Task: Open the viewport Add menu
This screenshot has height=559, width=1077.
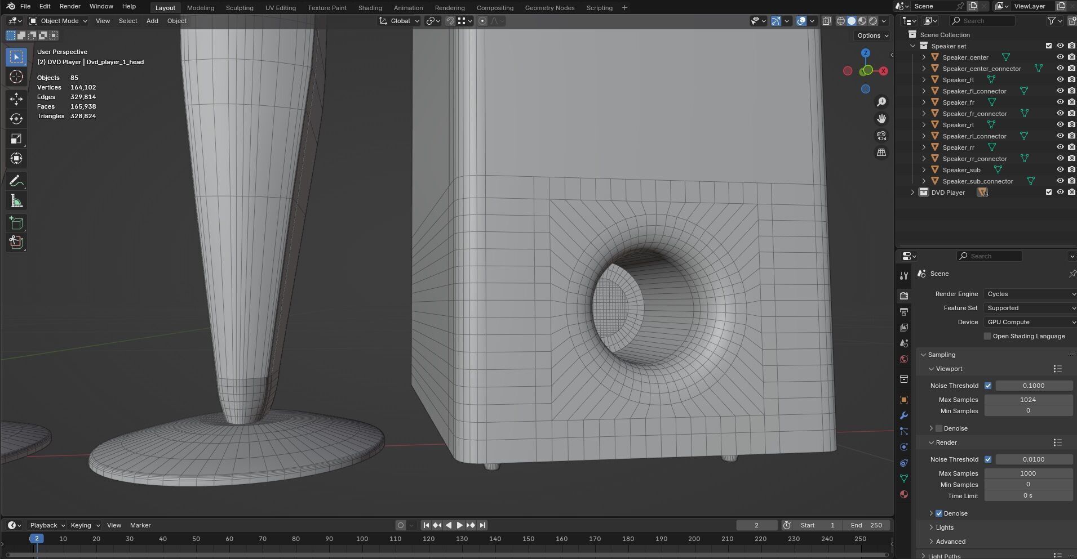Action: [x=152, y=21]
